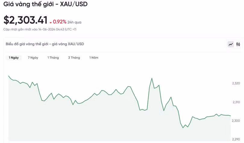
Task: Switch to the candlestick chart view
Action: (238, 44)
